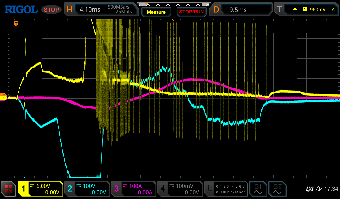
Task: Toggle channel 1 with 6.00V scale
Action: 41,189
